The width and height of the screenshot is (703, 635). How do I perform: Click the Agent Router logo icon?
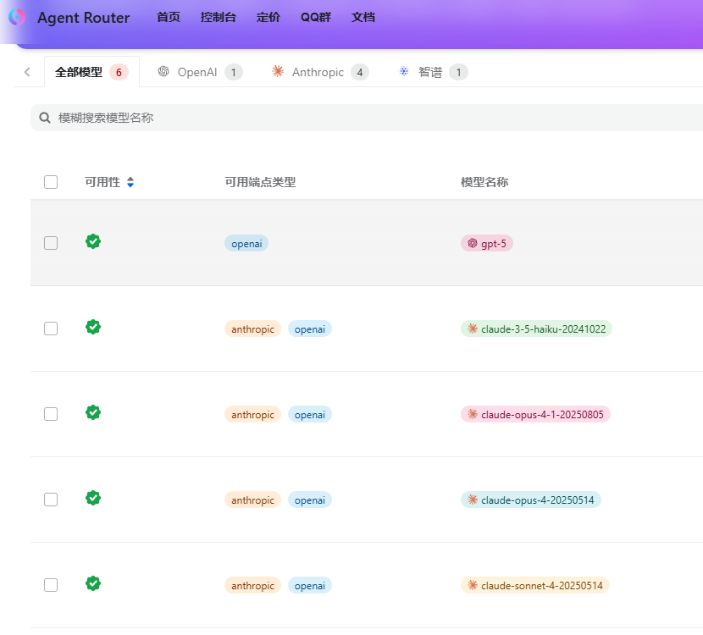point(17,17)
